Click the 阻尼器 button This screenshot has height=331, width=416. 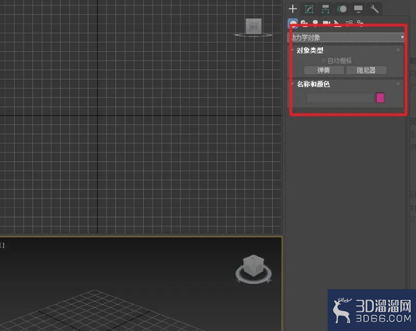(x=366, y=70)
